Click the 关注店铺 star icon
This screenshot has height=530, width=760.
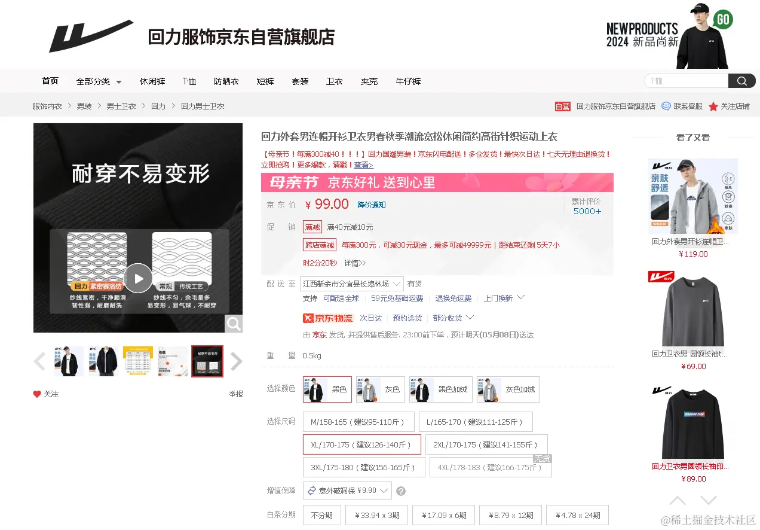pos(713,106)
